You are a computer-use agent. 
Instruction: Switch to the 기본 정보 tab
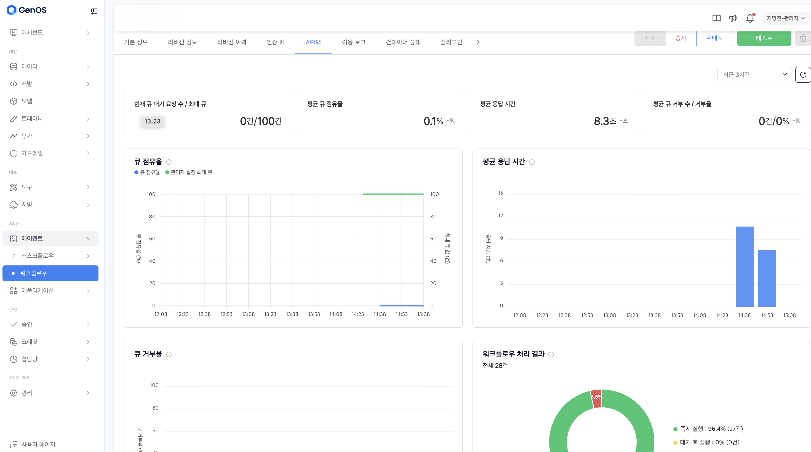click(136, 42)
